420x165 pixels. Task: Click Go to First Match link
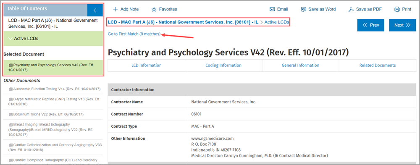coord(134,34)
